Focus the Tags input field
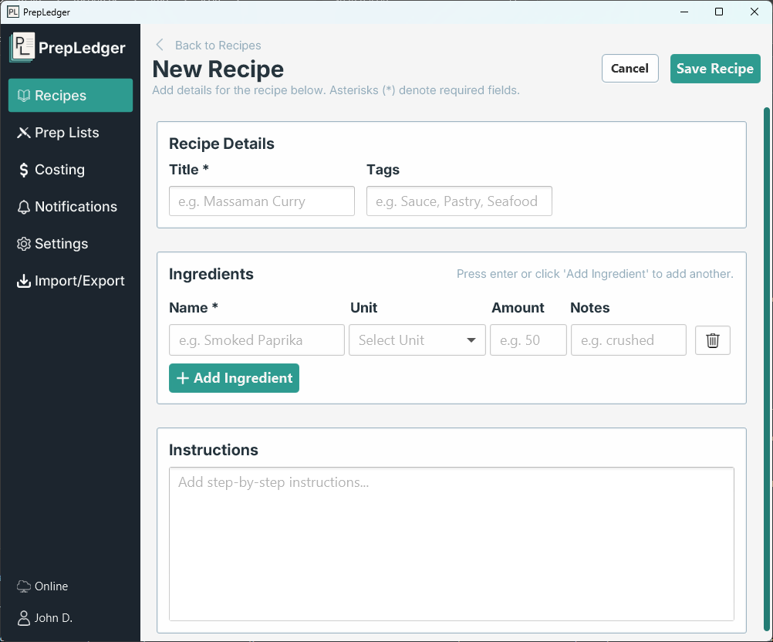 point(459,201)
